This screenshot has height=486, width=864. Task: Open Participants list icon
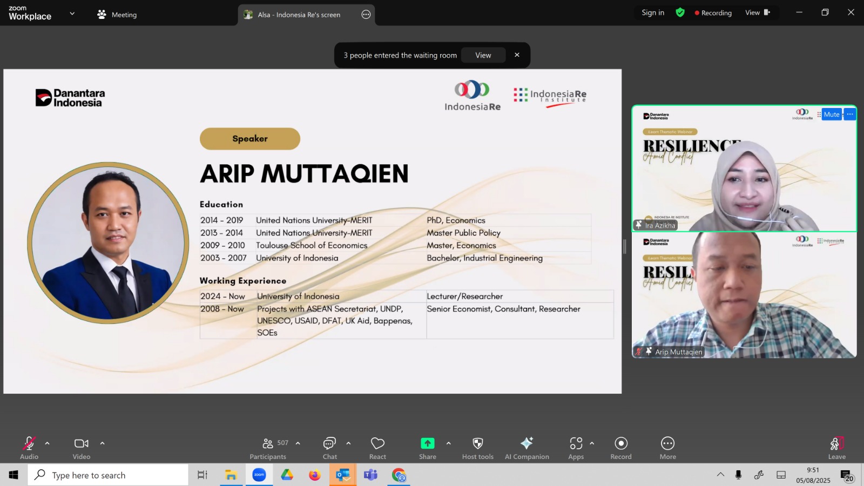point(268,443)
